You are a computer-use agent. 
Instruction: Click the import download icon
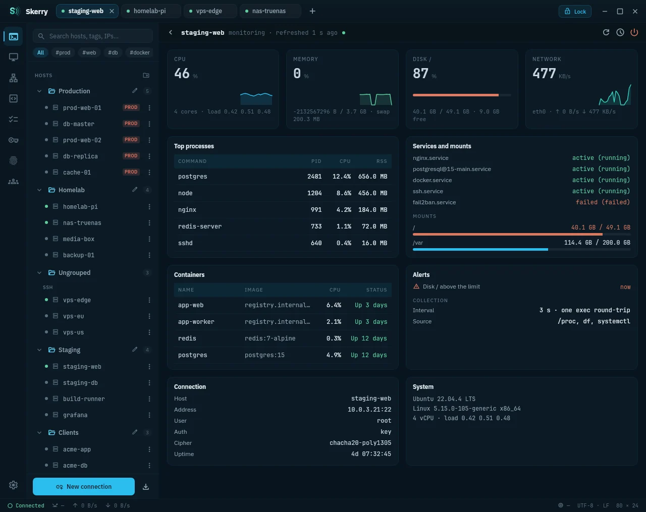pos(146,487)
